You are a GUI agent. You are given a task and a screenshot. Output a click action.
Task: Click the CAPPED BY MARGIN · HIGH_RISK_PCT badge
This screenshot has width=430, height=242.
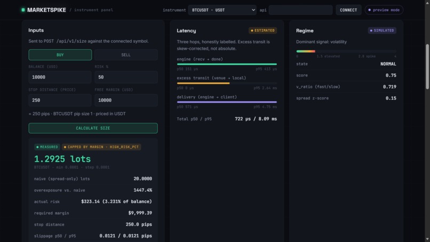tap(101, 147)
